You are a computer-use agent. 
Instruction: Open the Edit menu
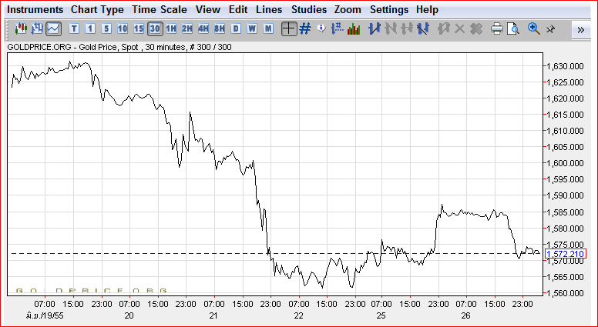pyautogui.click(x=238, y=9)
